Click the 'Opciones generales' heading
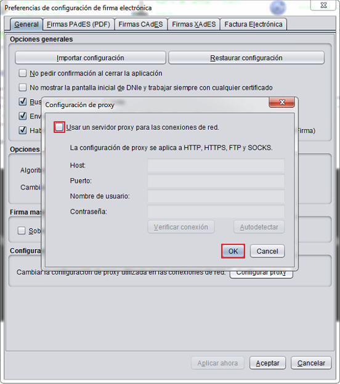This screenshot has width=340, height=384. pos(41,39)
